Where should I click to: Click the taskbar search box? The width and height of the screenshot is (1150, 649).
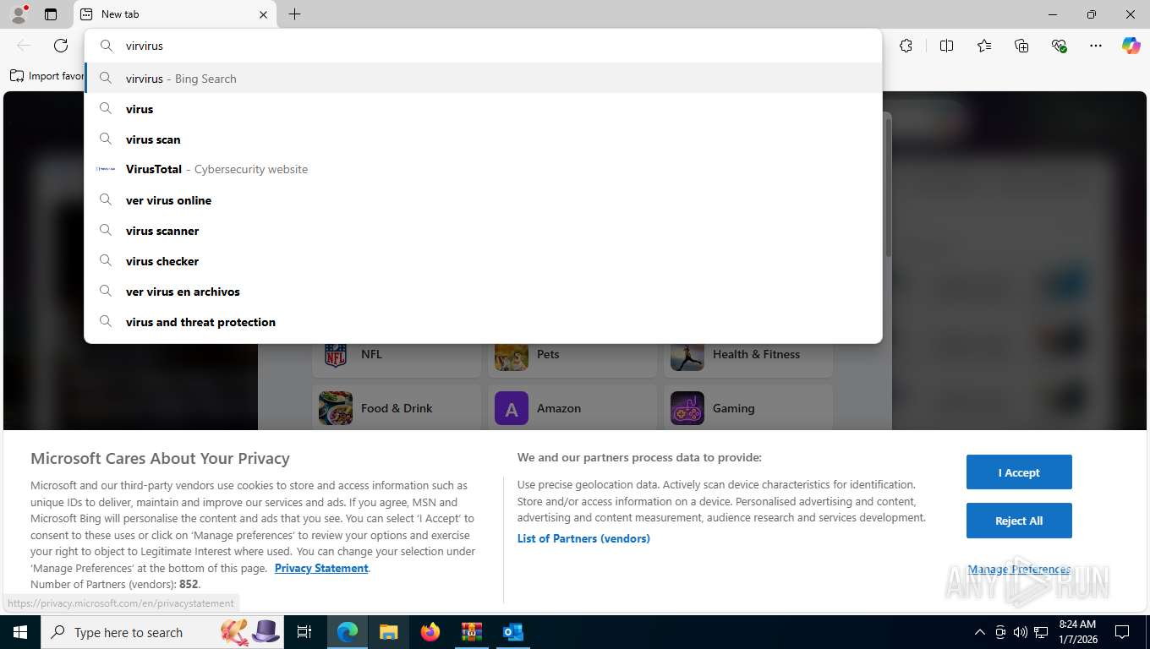coord(163,632)
